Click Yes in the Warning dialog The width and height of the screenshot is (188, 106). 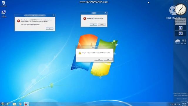coord(99,59)
